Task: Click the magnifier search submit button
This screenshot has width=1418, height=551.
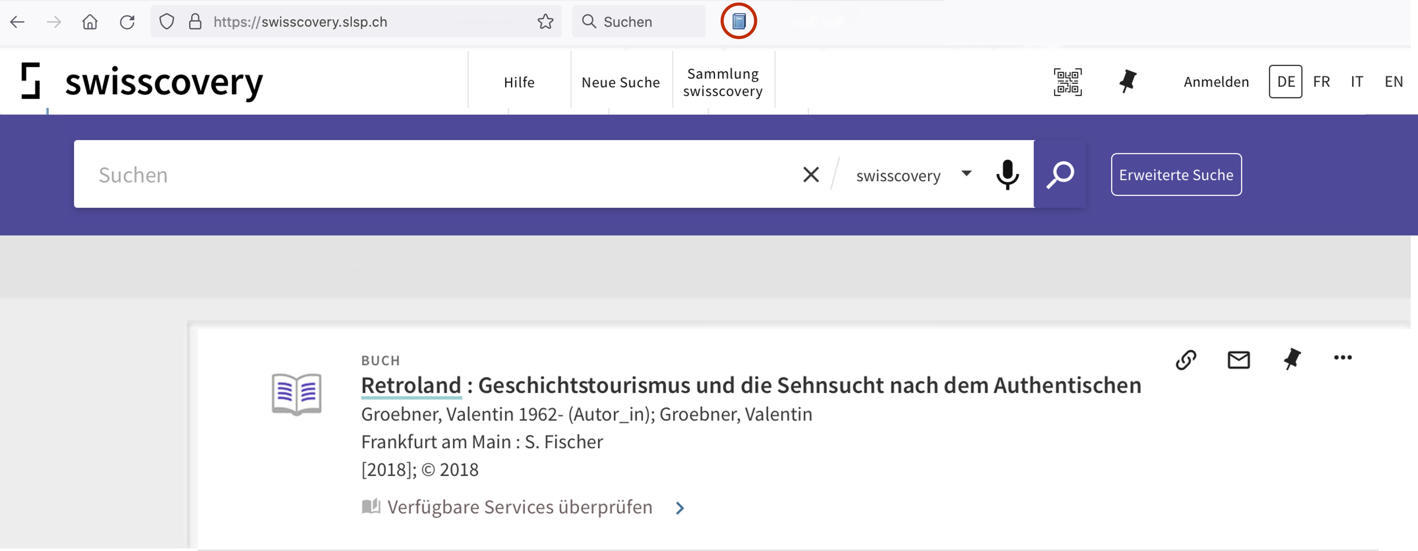Action: coord(1060,175)
